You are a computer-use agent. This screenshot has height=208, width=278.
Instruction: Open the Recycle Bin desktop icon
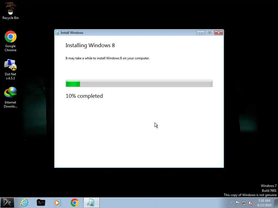pyautogui.click(x=11, y=11)
